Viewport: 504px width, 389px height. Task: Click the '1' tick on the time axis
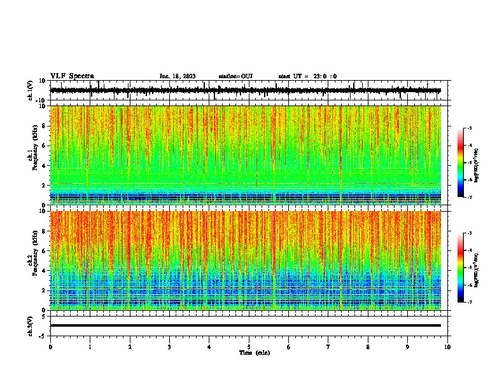(x=90, y=347)
